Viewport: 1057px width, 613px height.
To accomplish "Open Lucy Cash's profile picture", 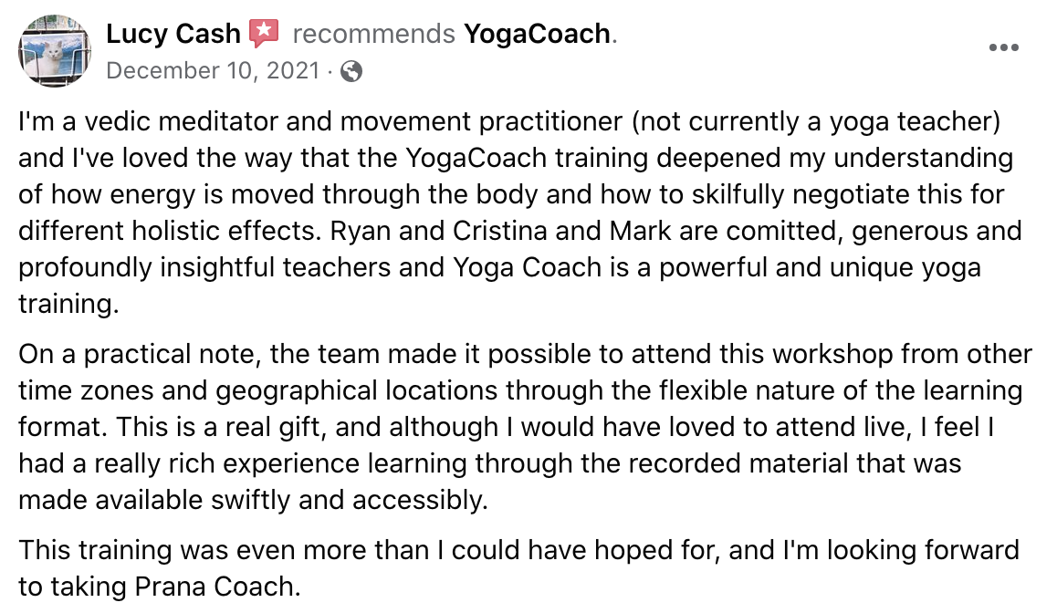I will coord(55,51).
